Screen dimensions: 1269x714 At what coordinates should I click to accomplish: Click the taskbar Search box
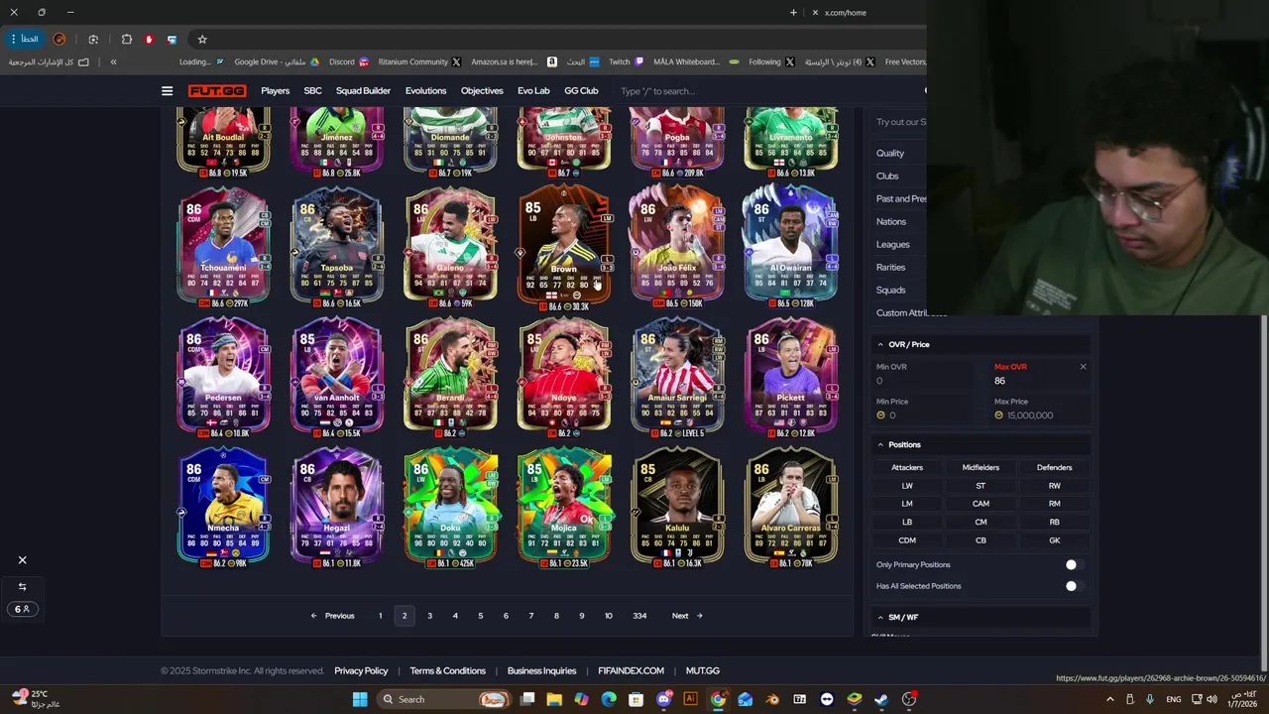pyautogui.click(x=444, y=699)
